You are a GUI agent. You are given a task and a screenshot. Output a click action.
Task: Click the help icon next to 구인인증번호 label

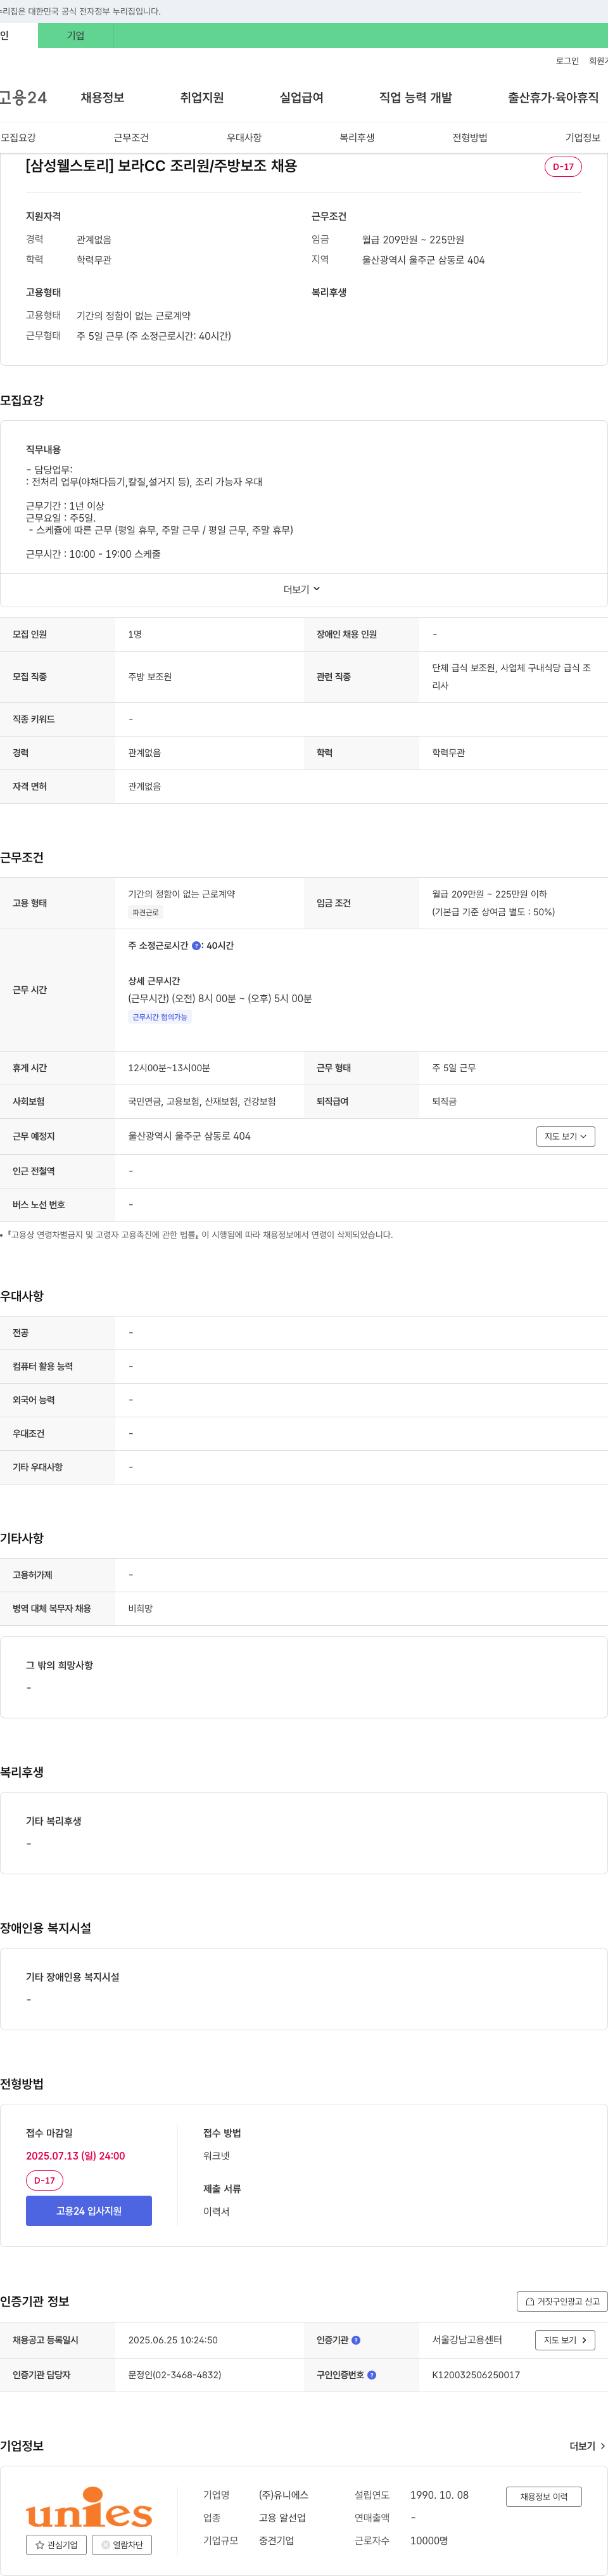tap(372, 2375)
